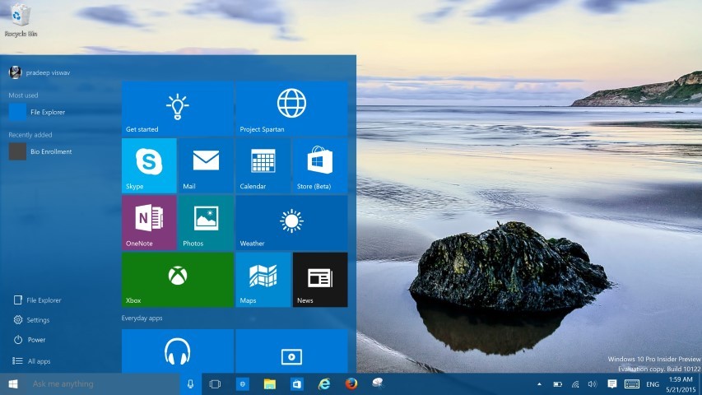
Task: Expand the All apps list
Action: coord(31,361)
